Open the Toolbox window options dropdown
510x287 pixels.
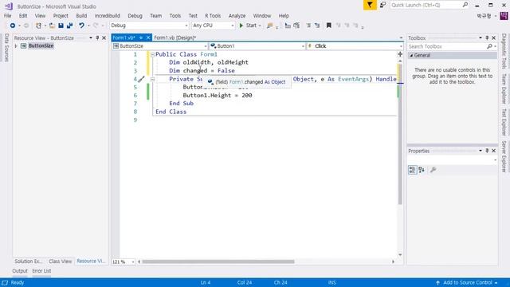(x=481, y=37)
